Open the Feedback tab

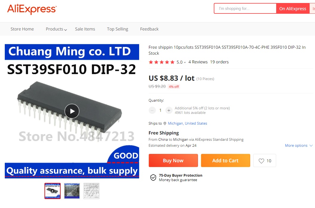click(149, 29)
